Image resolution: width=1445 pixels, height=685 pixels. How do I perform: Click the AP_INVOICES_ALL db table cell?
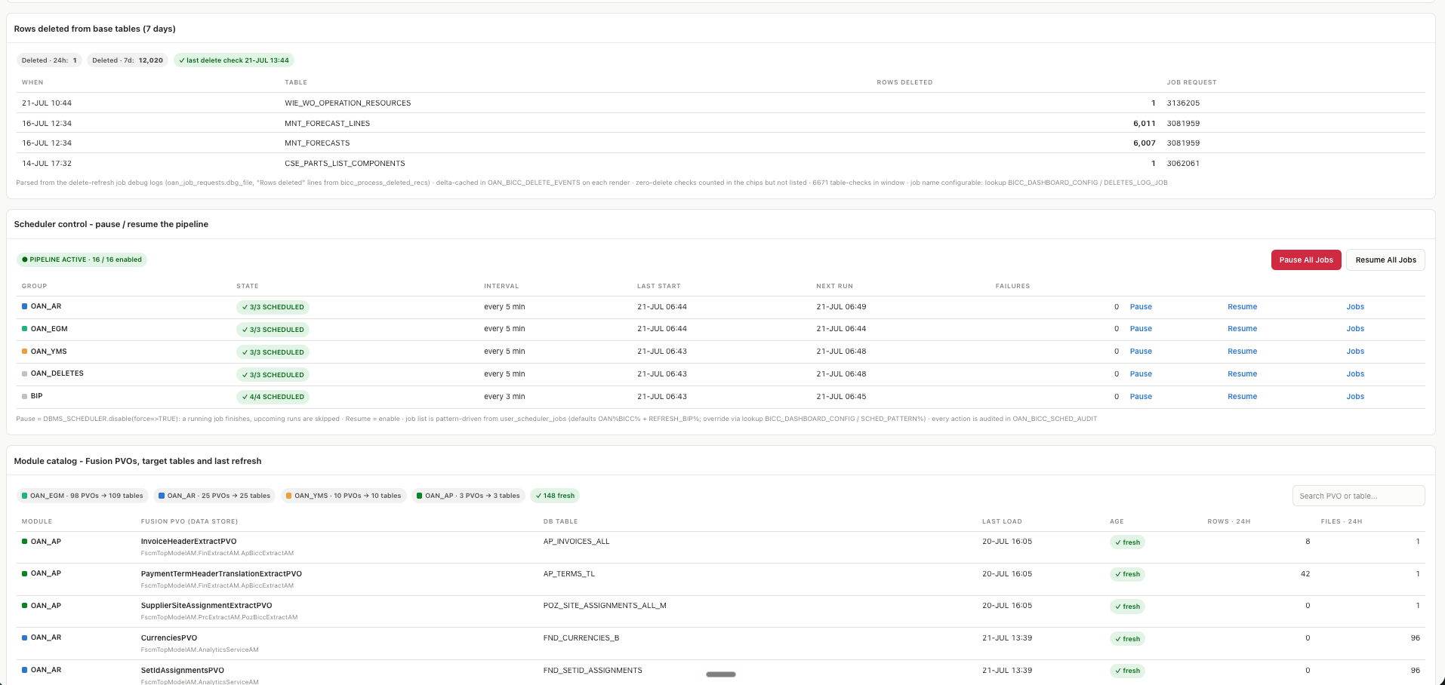pos(576,542)
